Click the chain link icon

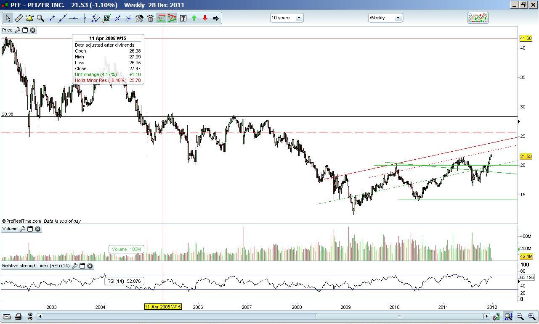(x=30, y=316)
